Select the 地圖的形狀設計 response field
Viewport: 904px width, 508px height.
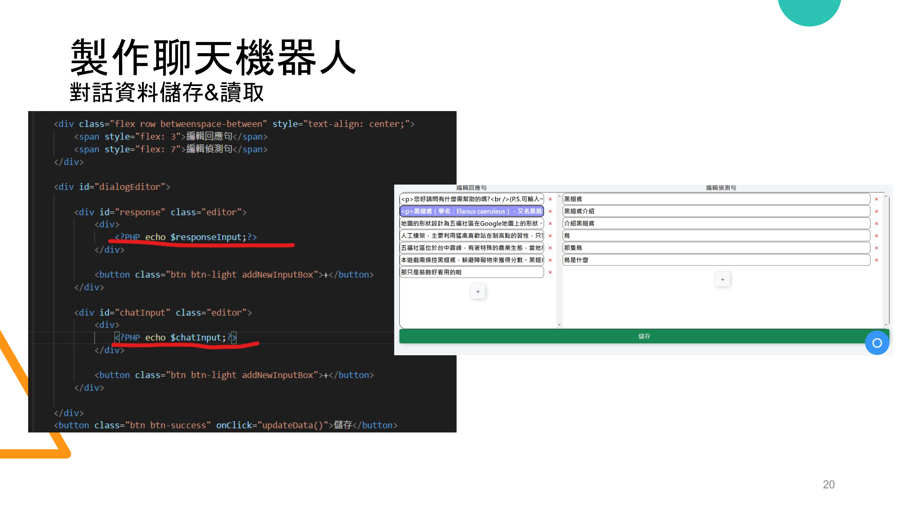click(x=471, y=224)
